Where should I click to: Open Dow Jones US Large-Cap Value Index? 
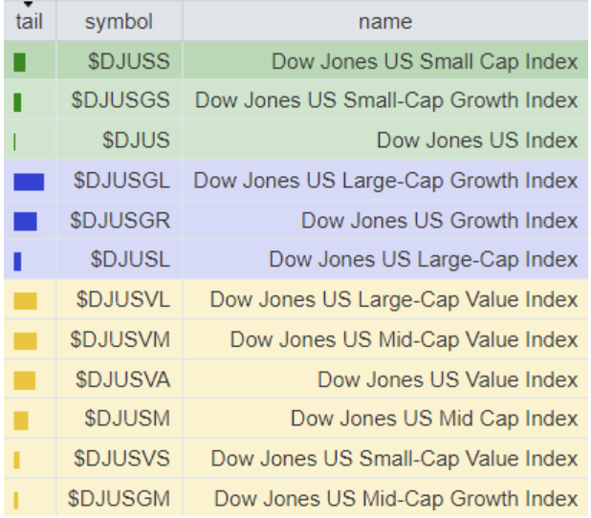pyautogui.click(x=394, y=300)
